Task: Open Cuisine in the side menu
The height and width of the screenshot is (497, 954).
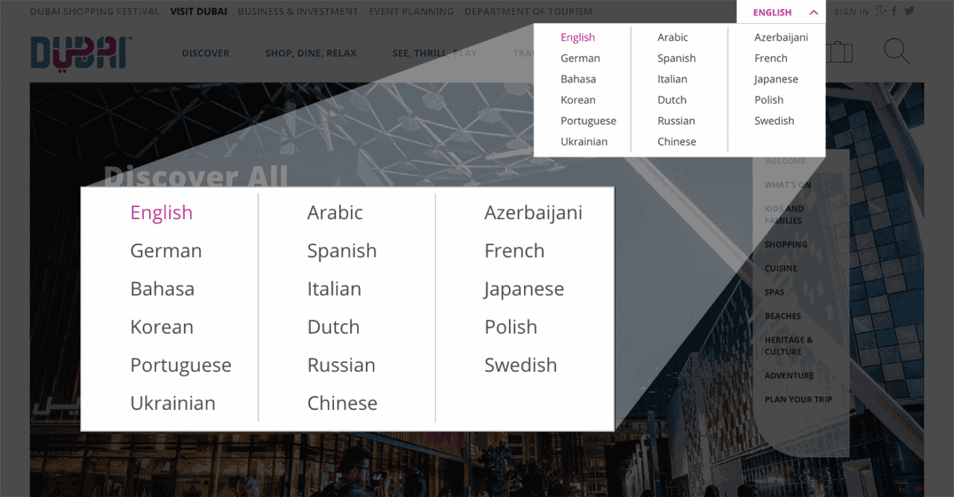Action: click(781, 268)
